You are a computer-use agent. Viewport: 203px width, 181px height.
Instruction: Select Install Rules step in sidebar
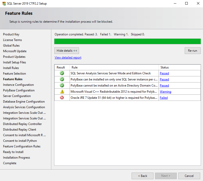(11, 68)
